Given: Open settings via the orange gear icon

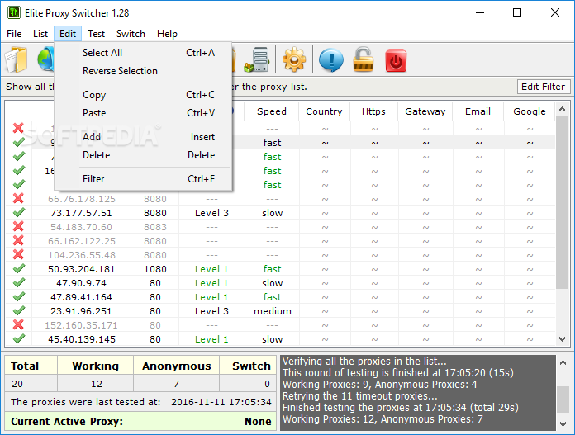Looking at the screenshot, I should pyautogui.click(x=294, y=59).
